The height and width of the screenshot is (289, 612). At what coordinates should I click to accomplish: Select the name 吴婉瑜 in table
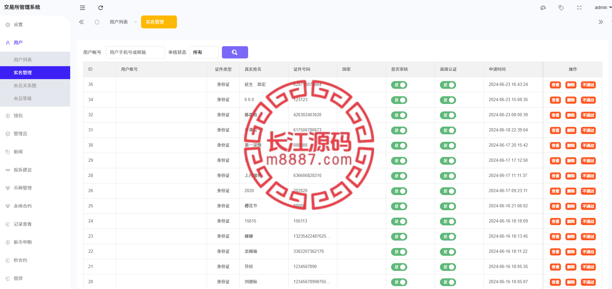pos(251,252)
